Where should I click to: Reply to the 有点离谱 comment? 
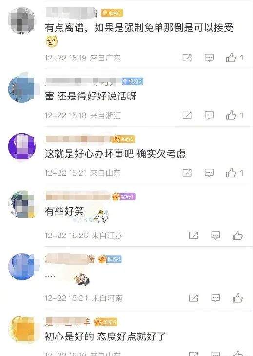209,58
